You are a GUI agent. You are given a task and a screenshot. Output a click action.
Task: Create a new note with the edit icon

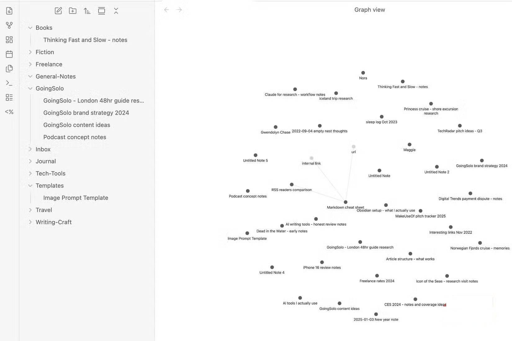pyautogui.click(x=58, y=11)
